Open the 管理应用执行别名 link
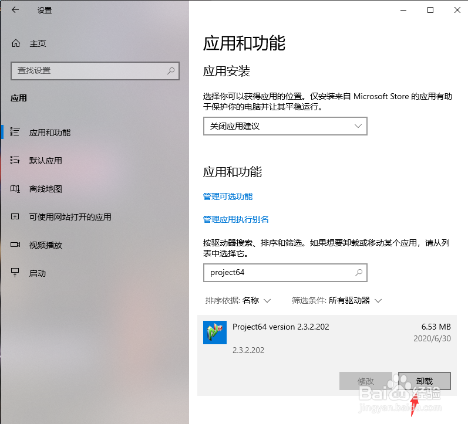 [x=236, y=219]
